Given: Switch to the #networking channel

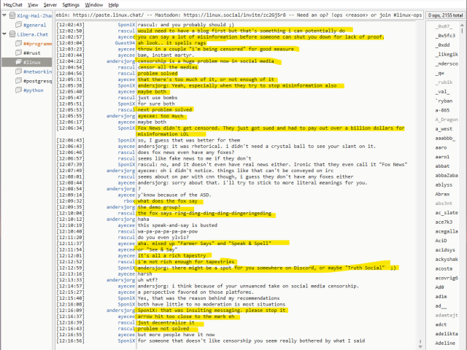Looking at the screenshot, I should (x=37, y=71).
